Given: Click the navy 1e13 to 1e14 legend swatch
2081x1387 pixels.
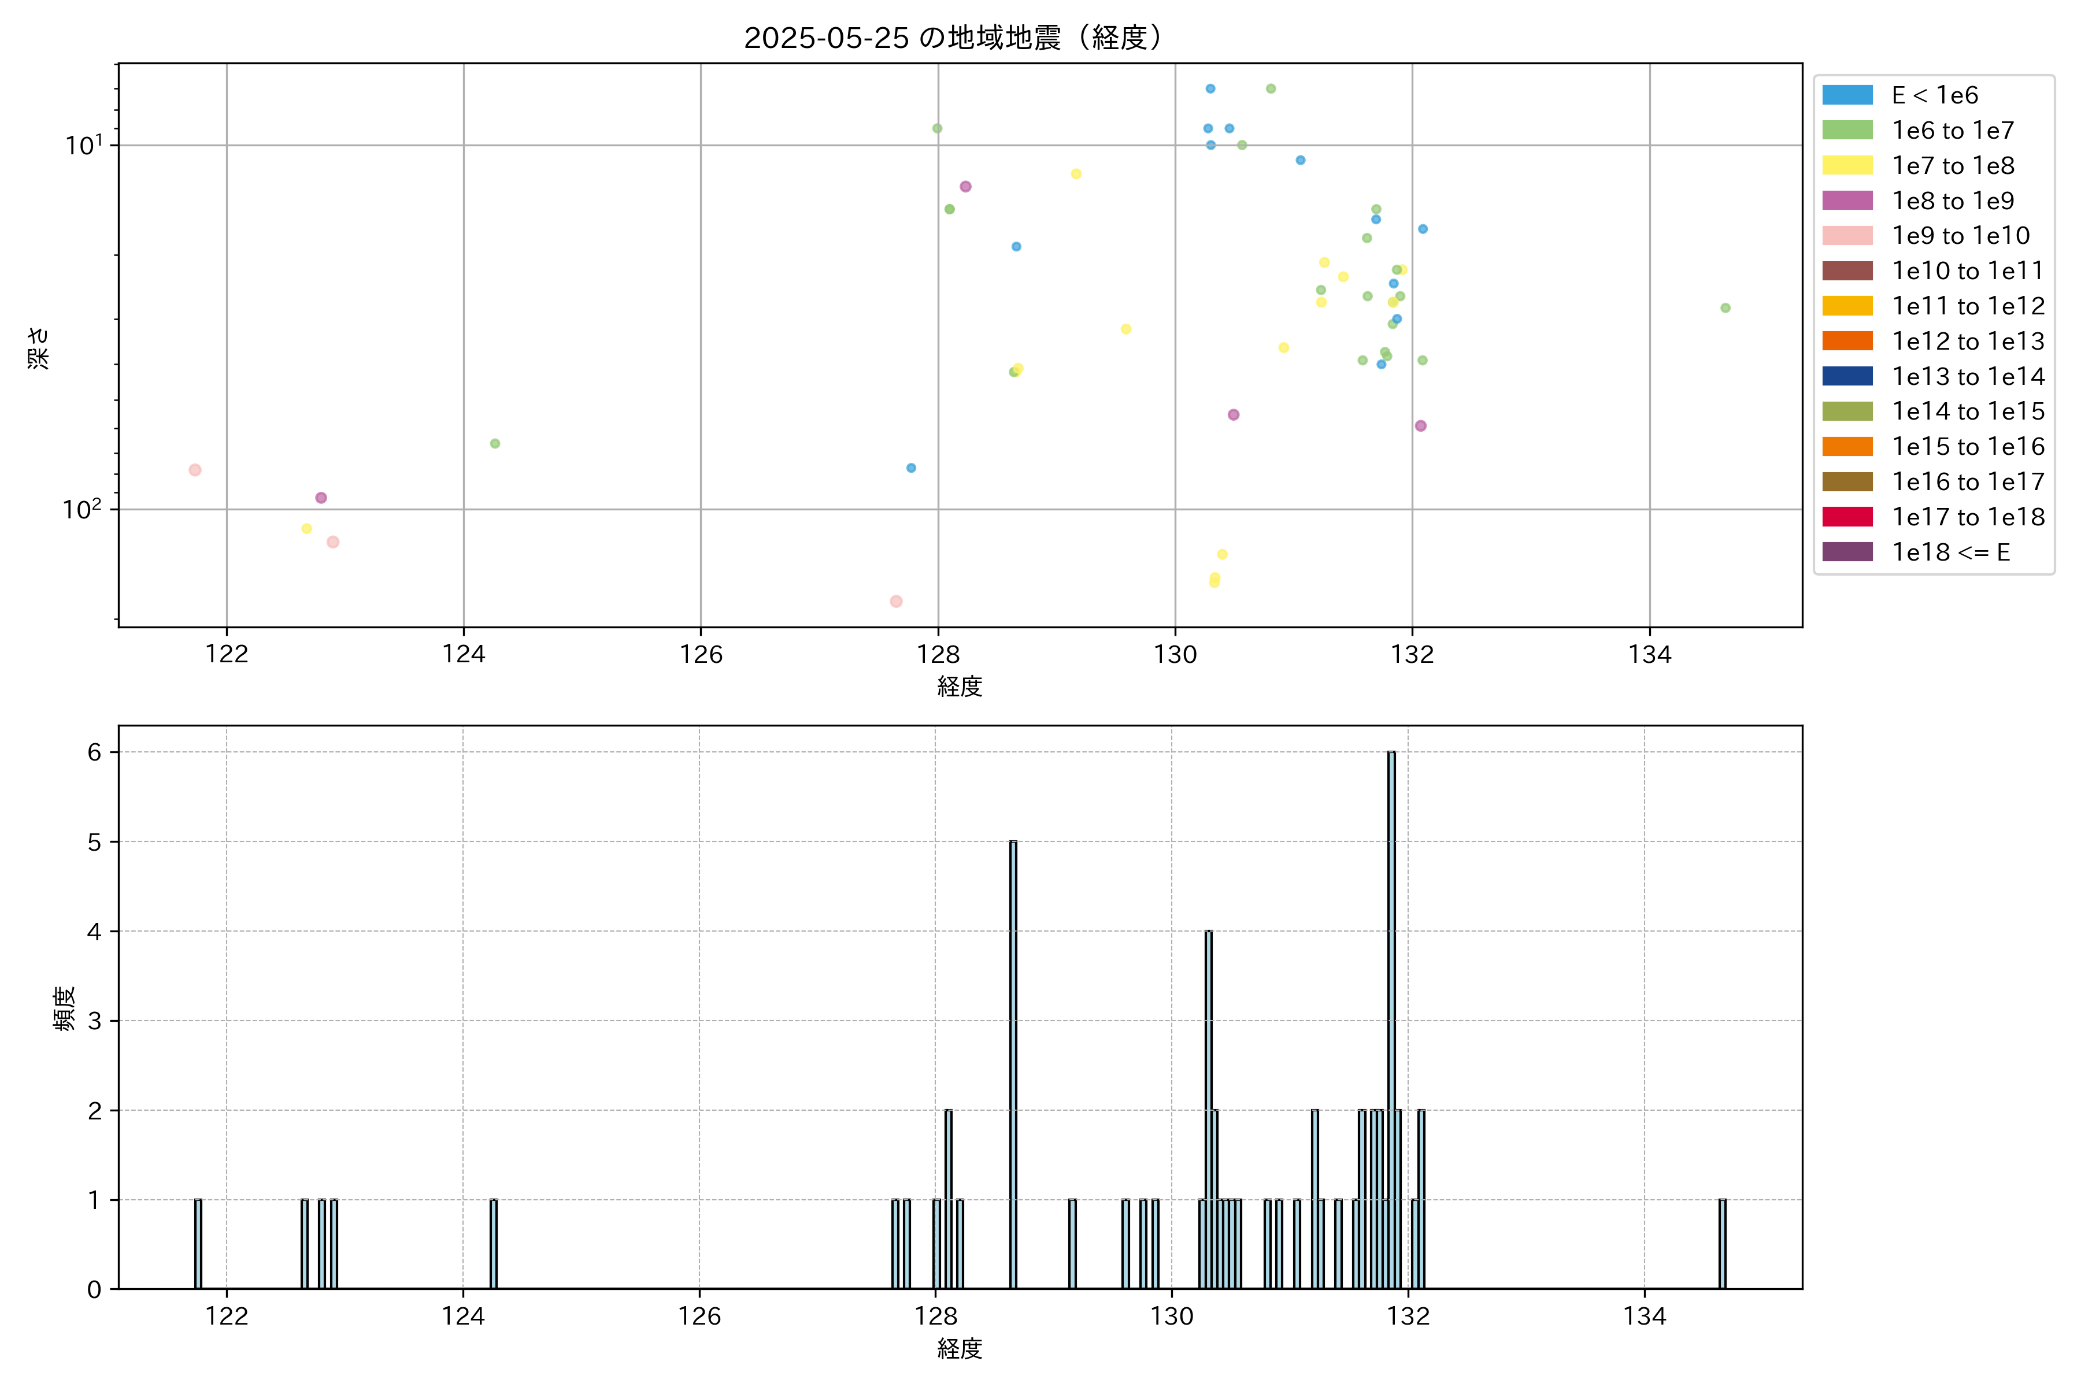Looking at the screenshot, I should (1846, 376).
